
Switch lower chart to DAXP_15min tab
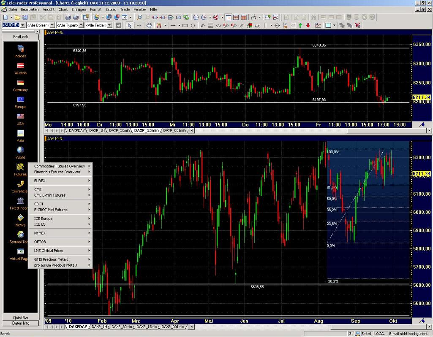coord(147,327)
